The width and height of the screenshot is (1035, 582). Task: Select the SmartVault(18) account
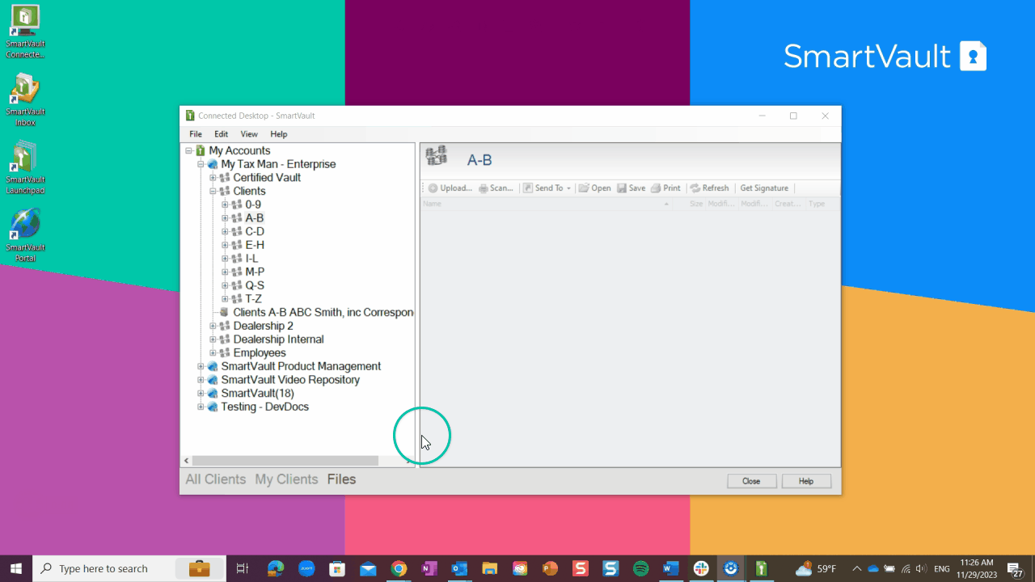pyautogui.click(x=257, y=394)
